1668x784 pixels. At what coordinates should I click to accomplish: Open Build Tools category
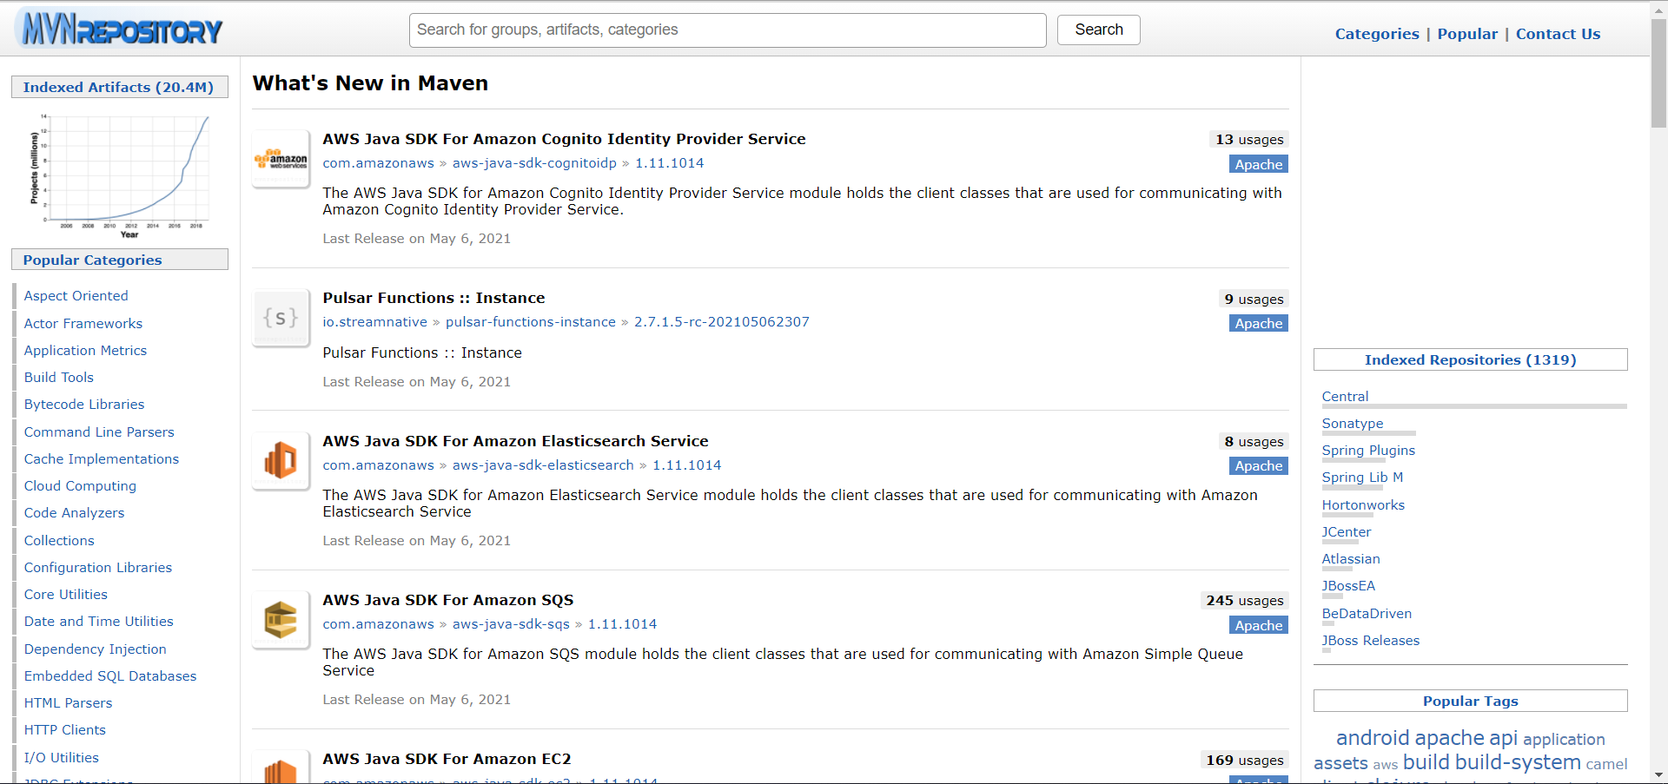coord(59,378)
